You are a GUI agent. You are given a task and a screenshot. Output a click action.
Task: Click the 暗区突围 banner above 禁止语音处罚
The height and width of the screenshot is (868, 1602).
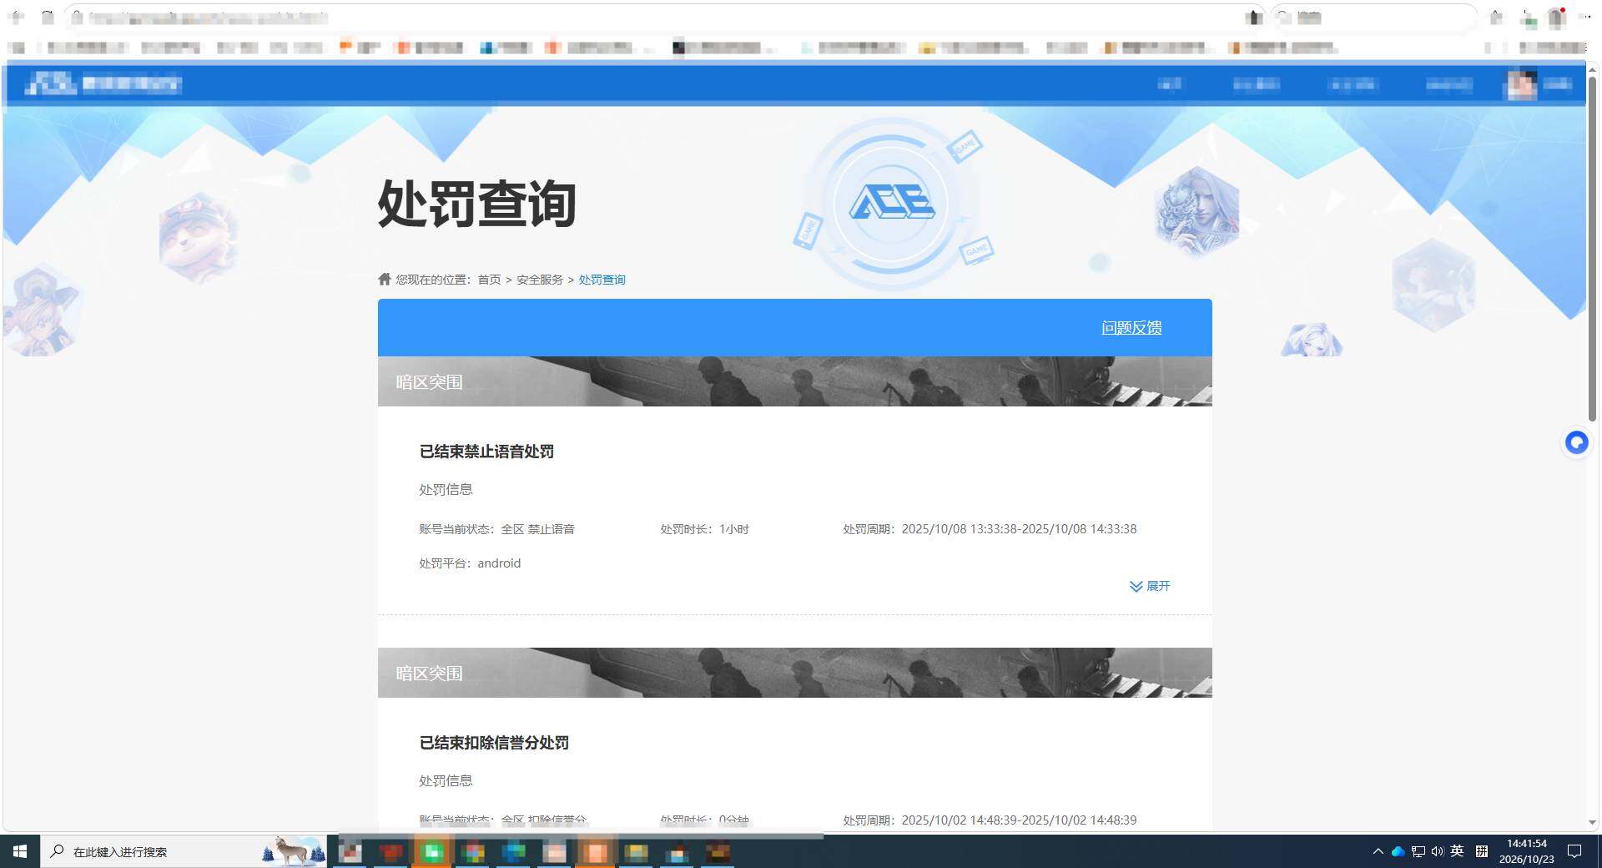794,381
